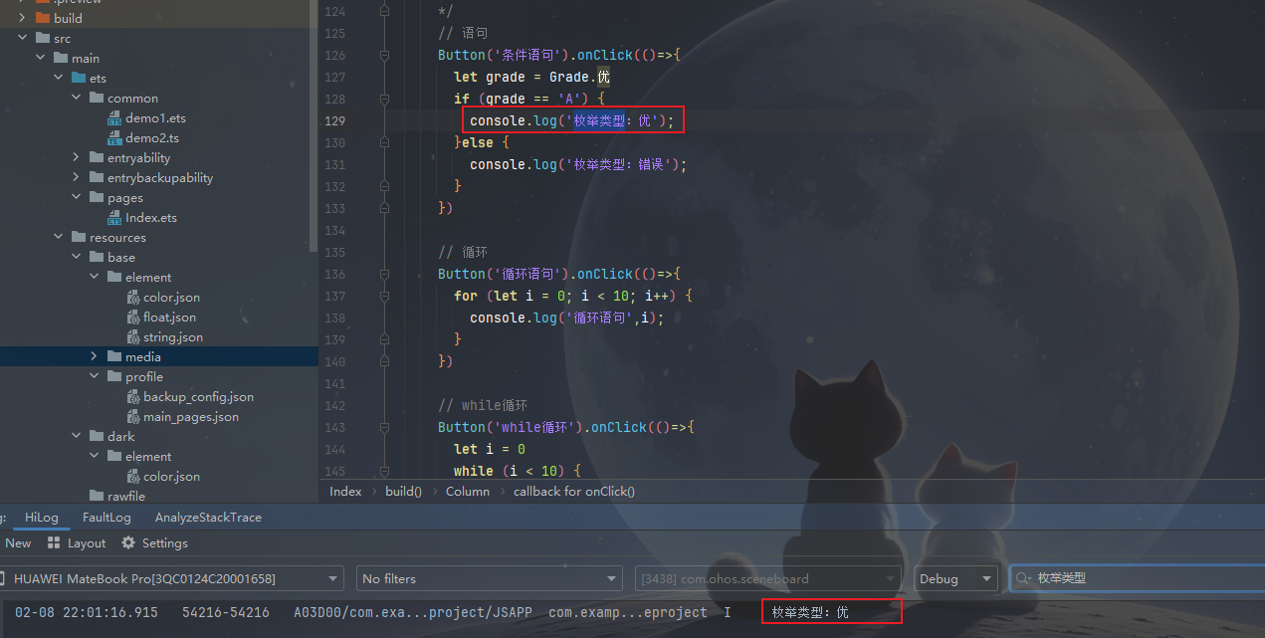Expand the media folder
The width and height of the screenshot is (1265, 638).
coord(95,356)
